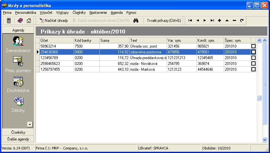
Task: Click Načítať úhrady button
Action: [54, 21]
